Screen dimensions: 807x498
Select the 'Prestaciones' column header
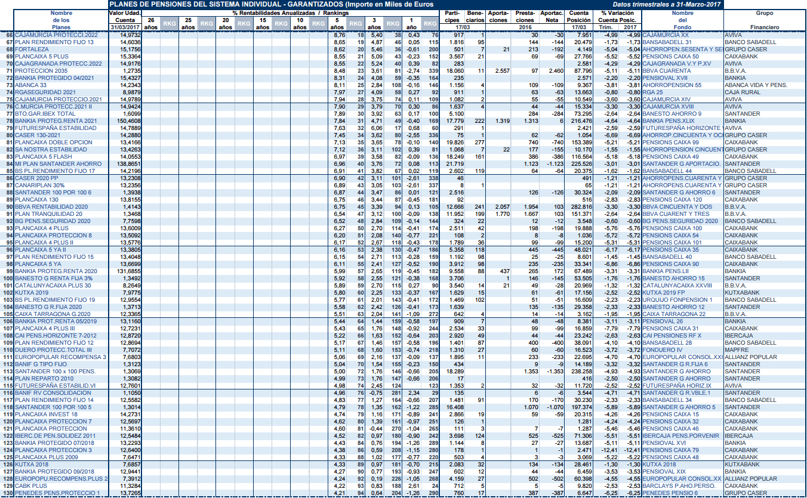point(526,17)
